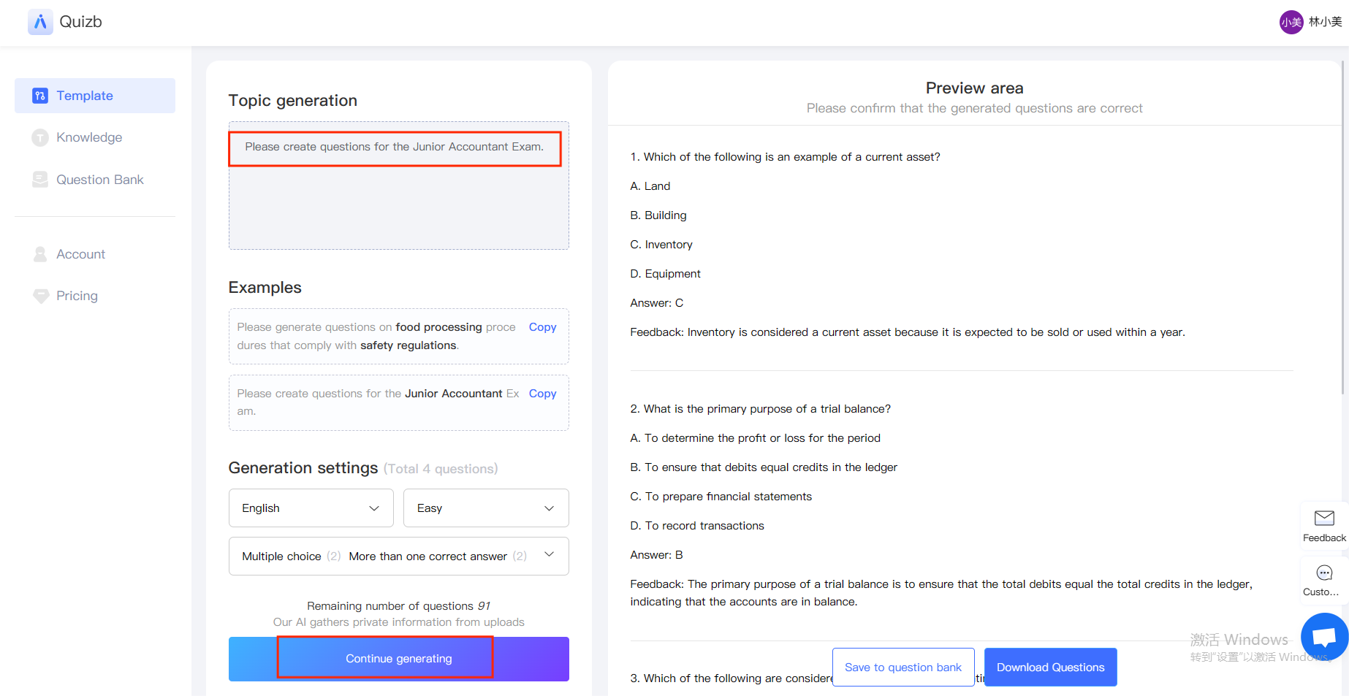
Task: Click the Download Questions button
Action: pyautogui.click(x=1051, y=668)
